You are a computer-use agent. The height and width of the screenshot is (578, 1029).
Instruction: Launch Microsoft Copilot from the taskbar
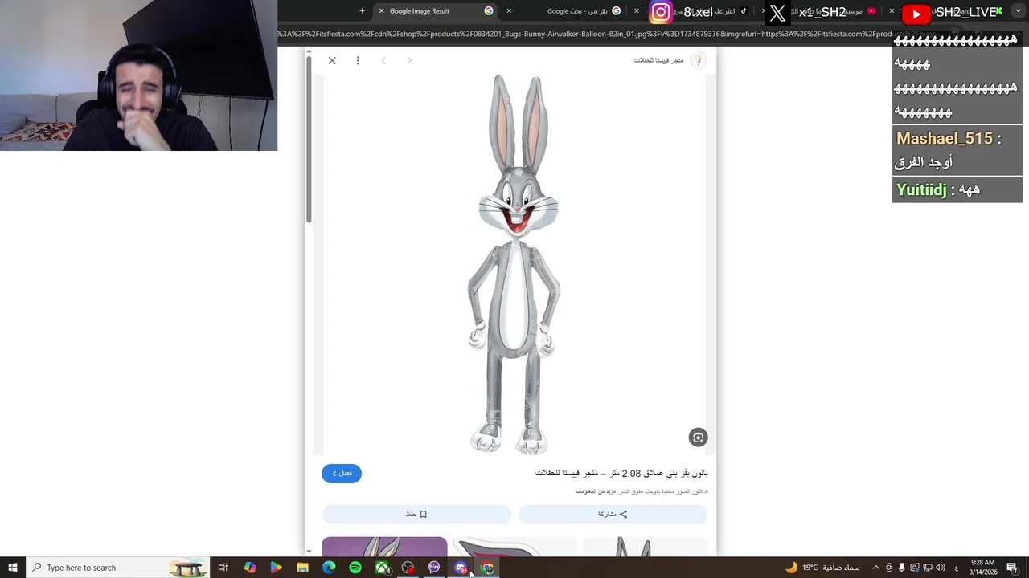[x=250, y=568]
